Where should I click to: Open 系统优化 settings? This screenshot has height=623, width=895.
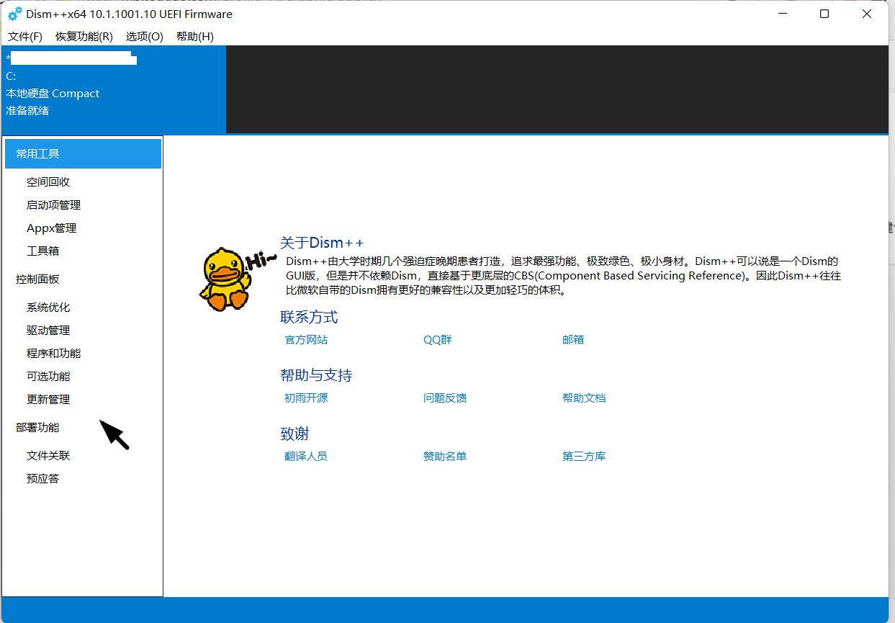pyautogui.click(x=48, y=307)
